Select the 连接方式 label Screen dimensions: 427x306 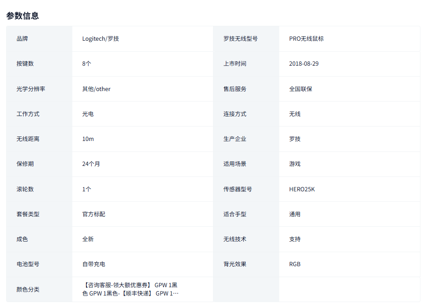[x=235, y=114]
